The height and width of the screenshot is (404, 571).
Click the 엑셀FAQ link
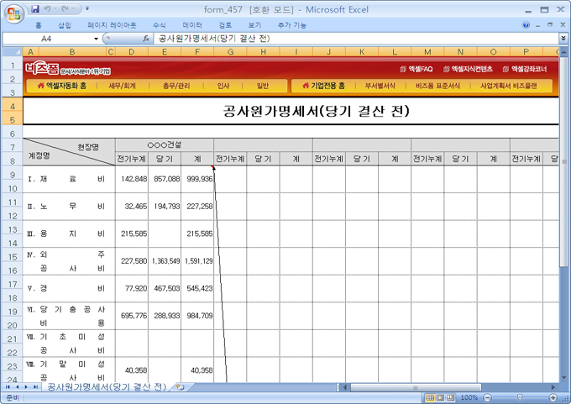(416, 69)
